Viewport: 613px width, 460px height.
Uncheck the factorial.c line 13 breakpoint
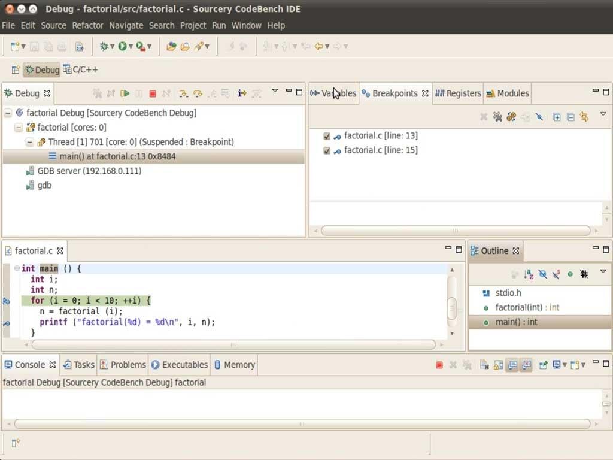[327, 136]
